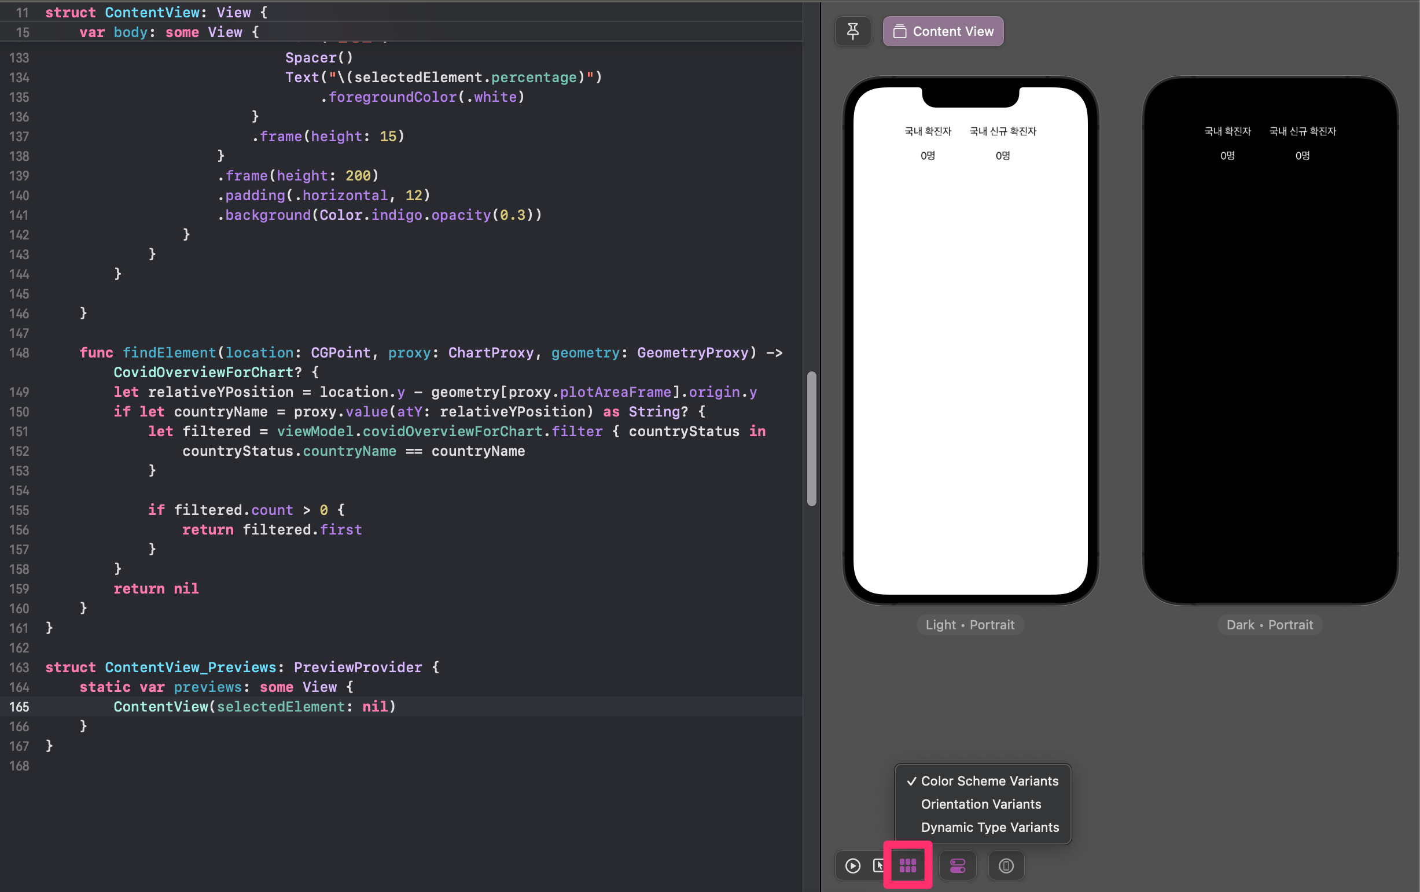Click '국내 확진자' in the Dark preview
This screenshot has width=1420, height=892.
(x=1228, y=131)
